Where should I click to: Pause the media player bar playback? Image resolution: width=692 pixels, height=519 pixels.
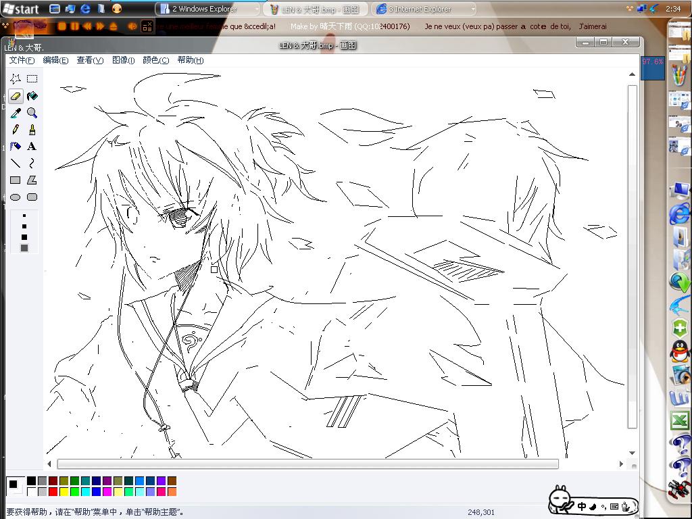(74, 26)
